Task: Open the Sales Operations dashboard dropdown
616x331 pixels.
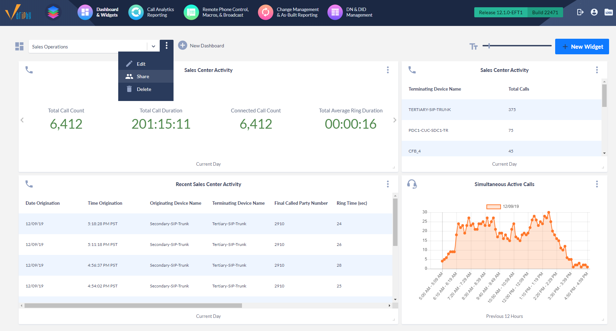Action: pyautogui.click(x=153, y=46)
